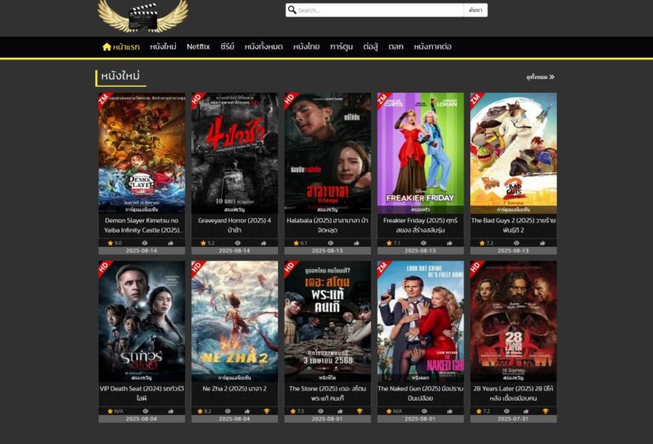Open the ต่อสู้ action menu item

[371, 47]
